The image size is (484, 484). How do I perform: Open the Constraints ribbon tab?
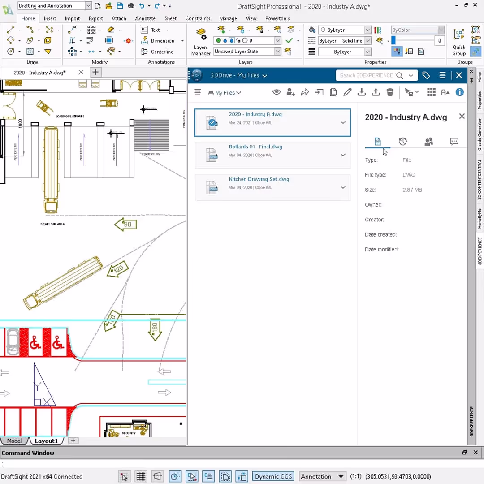pyautogui.click(x=198, y=18)
